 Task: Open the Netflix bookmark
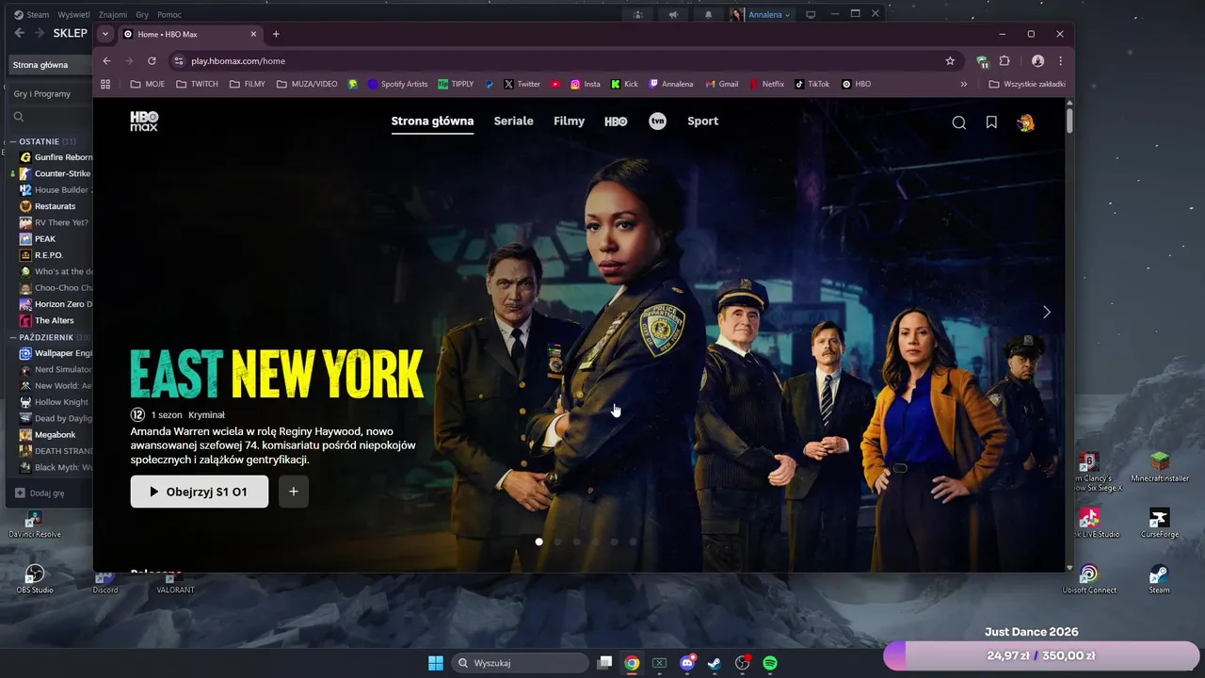coord(766,84)
